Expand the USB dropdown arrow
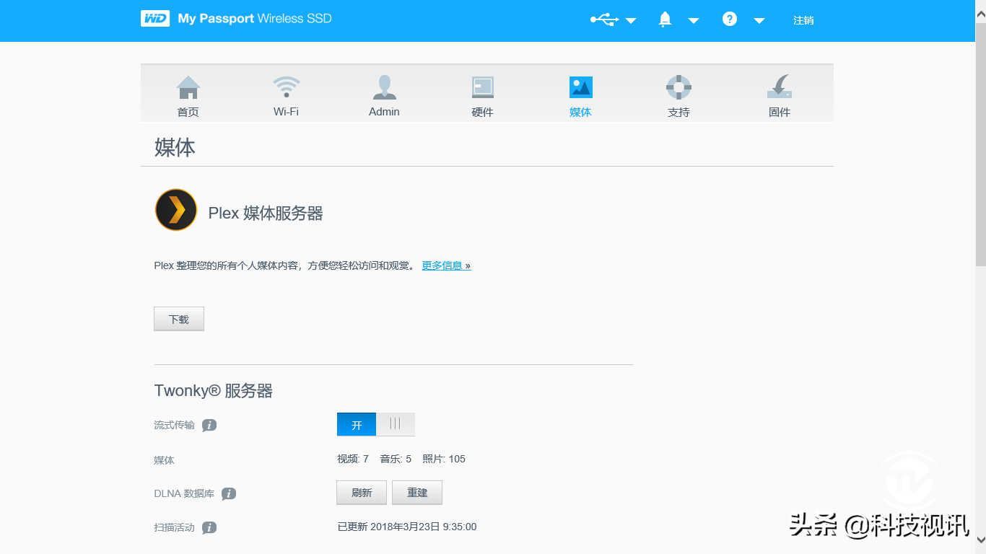Viewport: 986px width, 554px height. pos(631,21)
